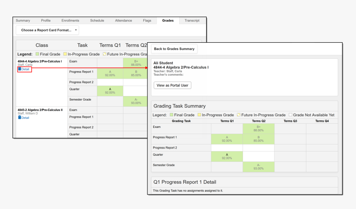This screenshot has width=356, height=209.
Task: Click the Detail icon under Staff, William D
Action: point(19,118)
